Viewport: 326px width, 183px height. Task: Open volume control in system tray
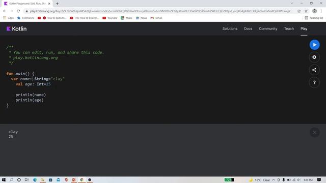click(299, 180)
